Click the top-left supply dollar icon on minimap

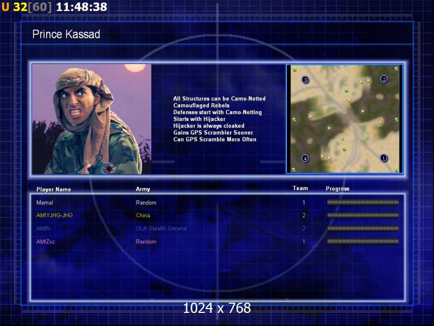[x=295, y=69]
